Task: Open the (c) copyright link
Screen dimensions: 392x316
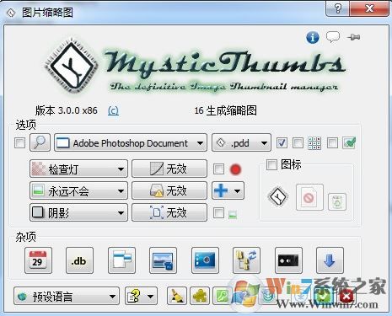Action: point(113,110)
